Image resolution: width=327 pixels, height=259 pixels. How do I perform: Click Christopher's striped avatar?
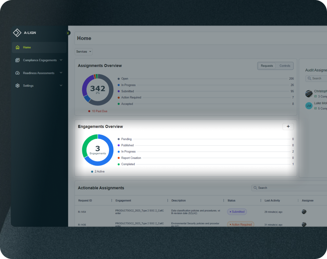[309, 94]
